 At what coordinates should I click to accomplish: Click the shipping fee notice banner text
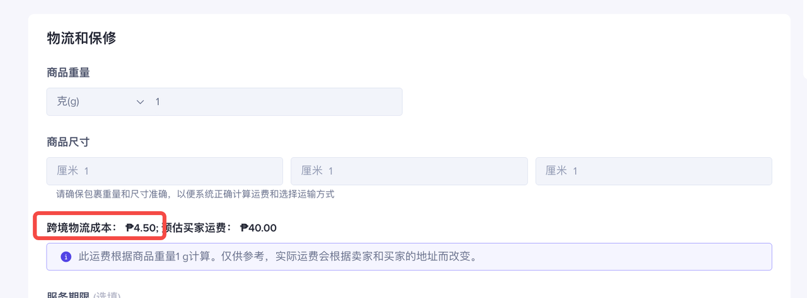277,257
